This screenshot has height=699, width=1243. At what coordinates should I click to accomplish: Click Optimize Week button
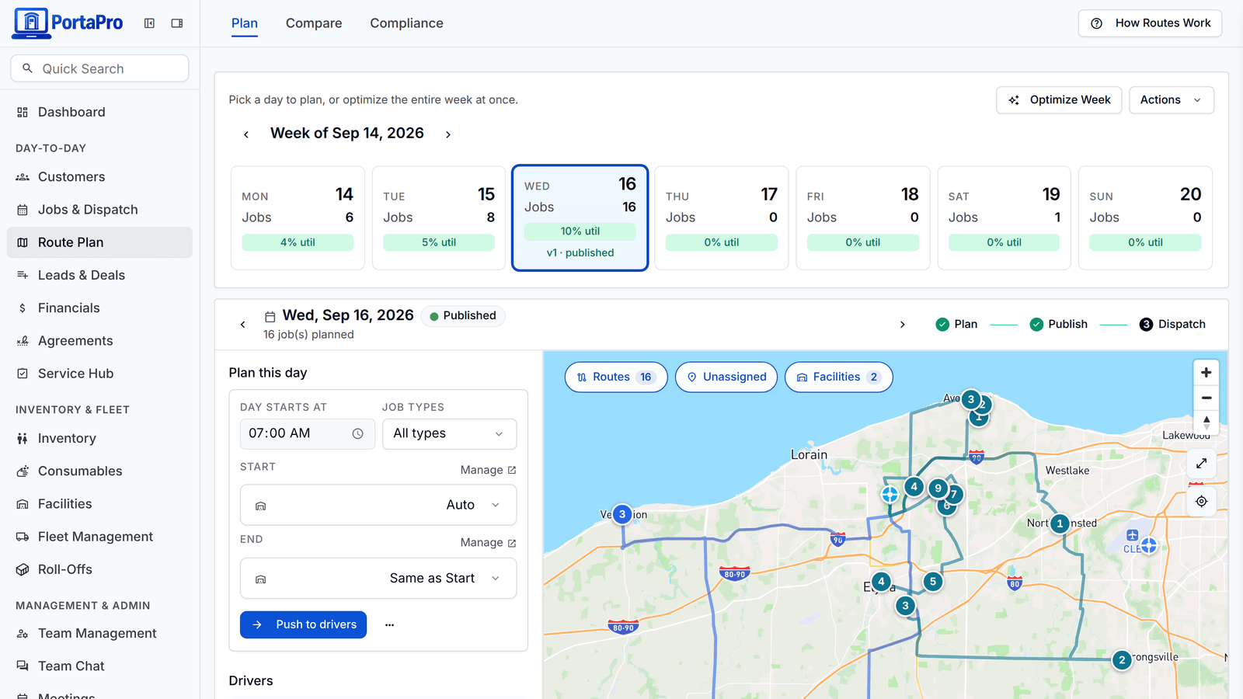(x=1059, y=100)
